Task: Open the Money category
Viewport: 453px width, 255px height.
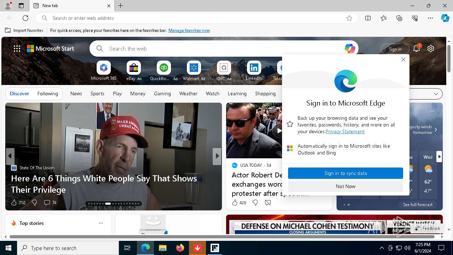Action: [138, 93]
